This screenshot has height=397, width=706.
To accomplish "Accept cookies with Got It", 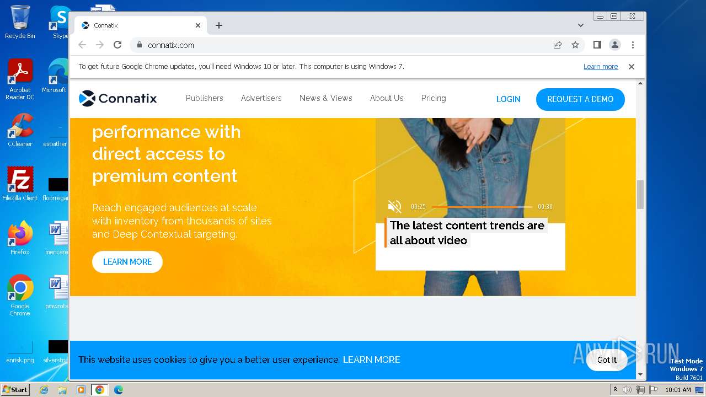I will [x=607, y=360].
